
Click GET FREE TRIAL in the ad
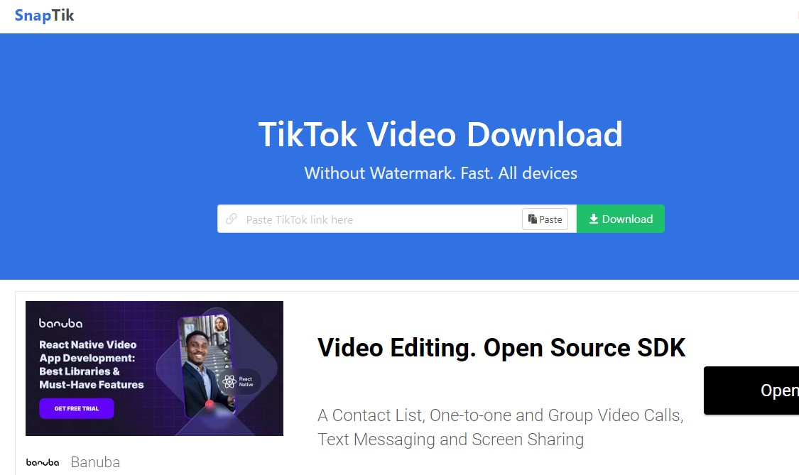coord(77,408)
